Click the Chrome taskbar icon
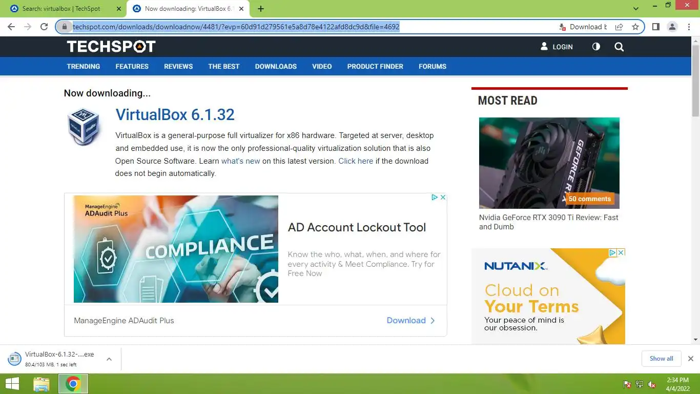Viewport: 700px width, 394px height. tap(73, 384)
